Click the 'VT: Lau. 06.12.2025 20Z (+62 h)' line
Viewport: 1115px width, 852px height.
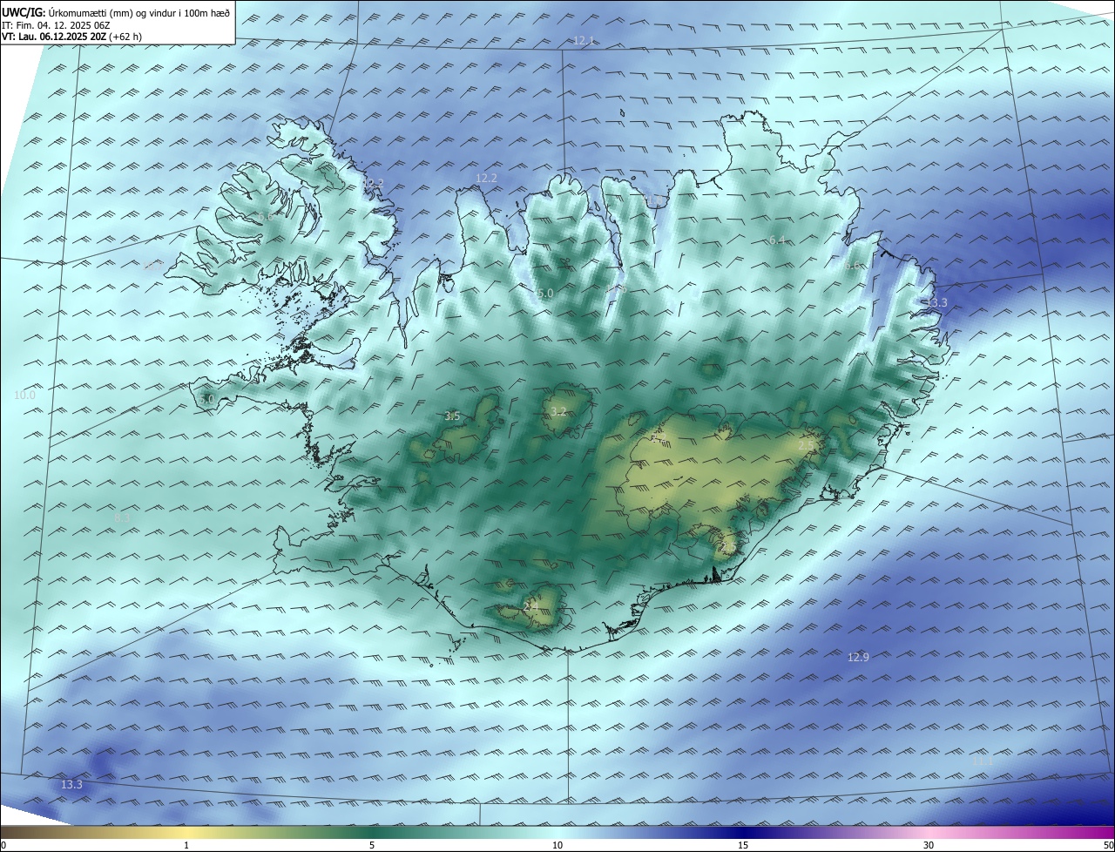pos(71,37)
